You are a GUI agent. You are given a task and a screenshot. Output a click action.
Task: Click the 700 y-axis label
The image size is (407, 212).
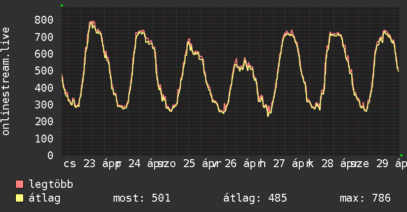(x=44, y=37)
